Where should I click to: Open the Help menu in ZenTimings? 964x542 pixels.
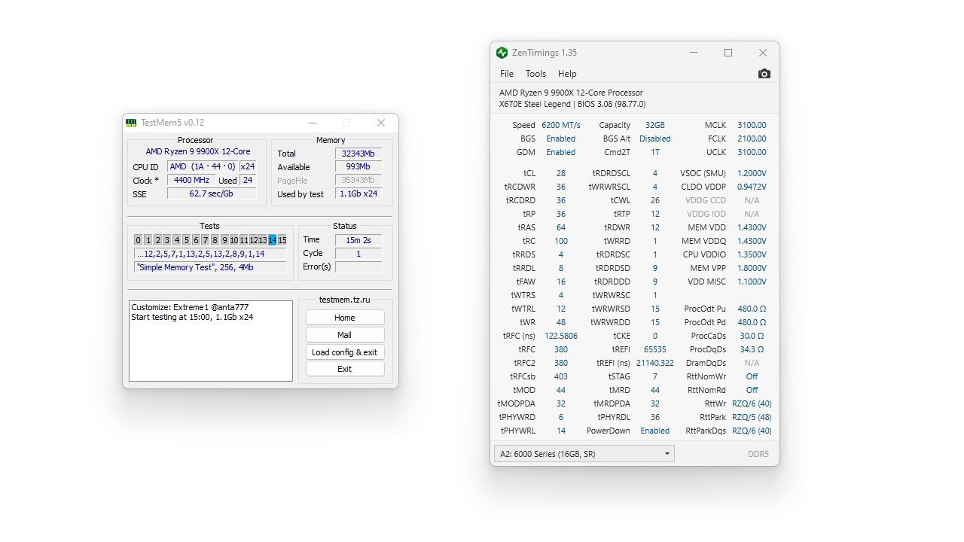(x=567, y=73)
